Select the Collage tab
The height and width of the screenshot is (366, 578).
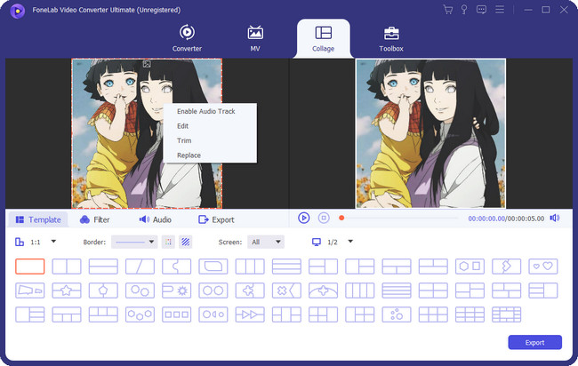[324, 38]
